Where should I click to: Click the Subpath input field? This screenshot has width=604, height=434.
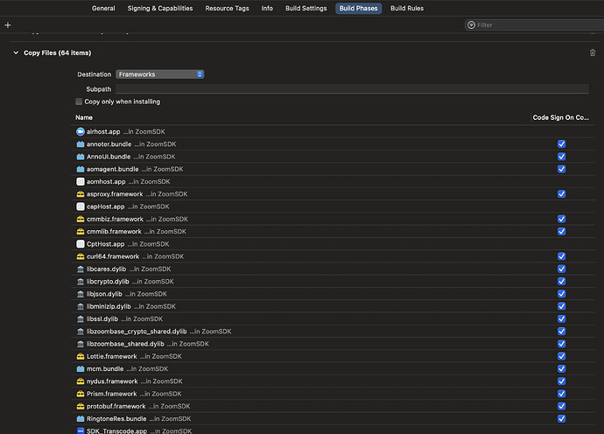(x=352, y=89)
